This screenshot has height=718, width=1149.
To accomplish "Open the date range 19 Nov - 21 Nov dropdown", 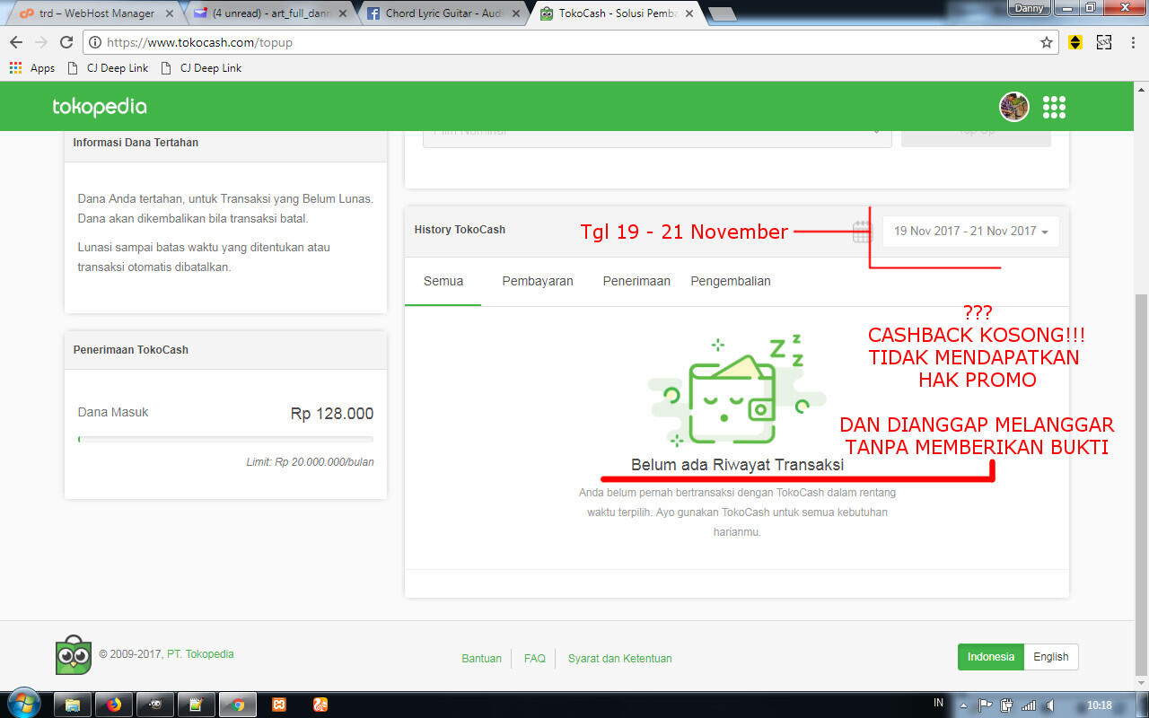I will [970, 232].
